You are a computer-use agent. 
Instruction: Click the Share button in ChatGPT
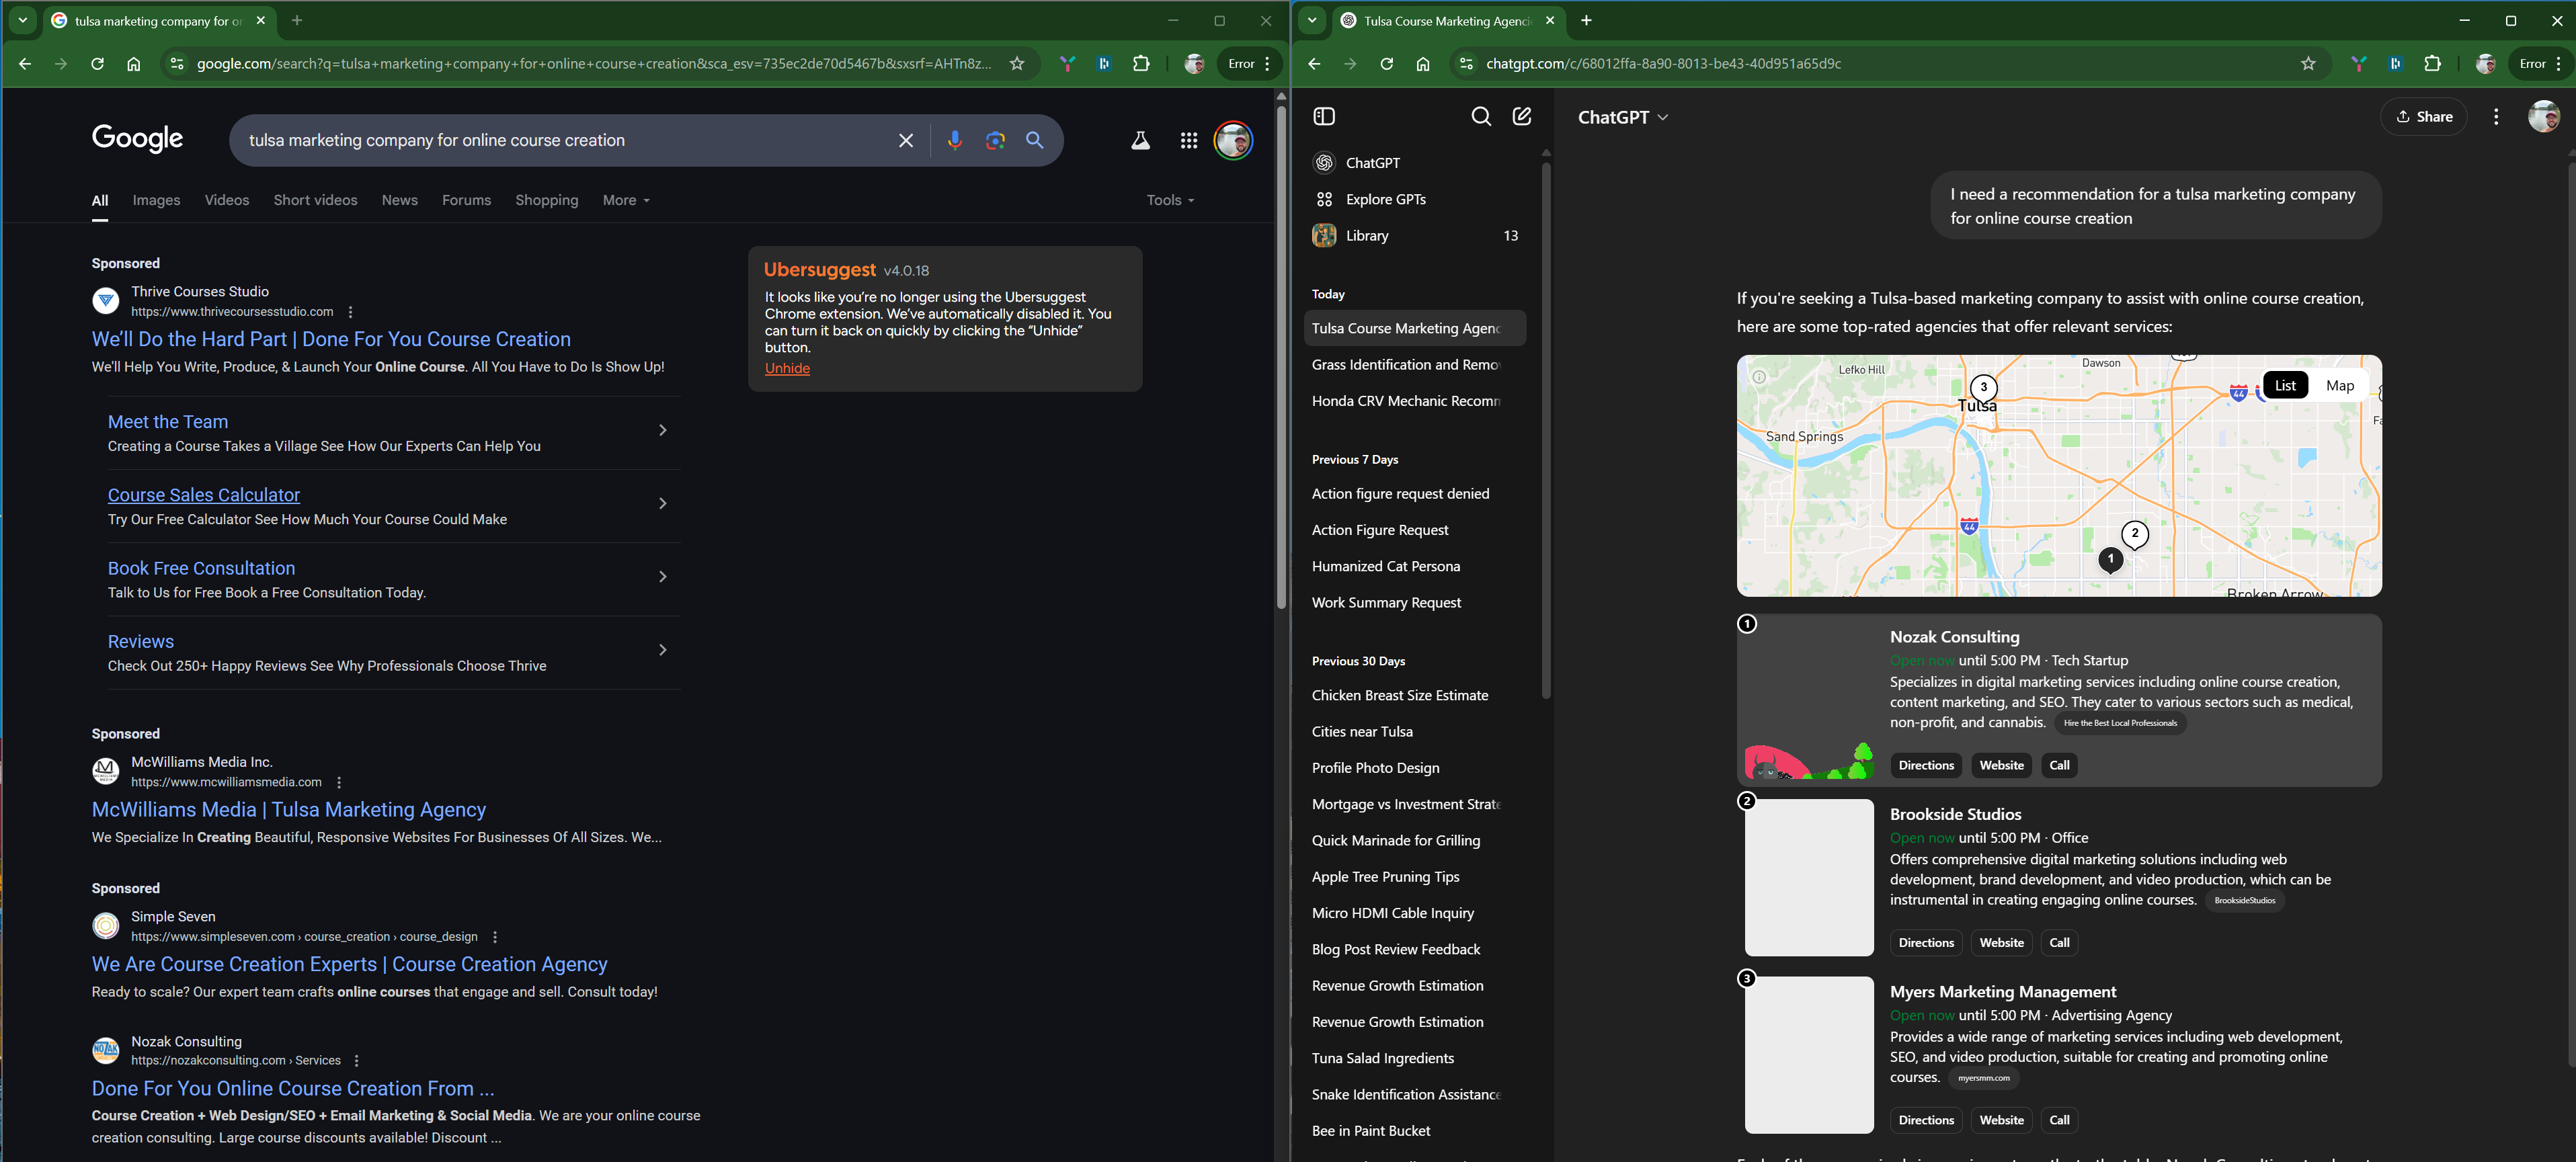coord(2423,117)
